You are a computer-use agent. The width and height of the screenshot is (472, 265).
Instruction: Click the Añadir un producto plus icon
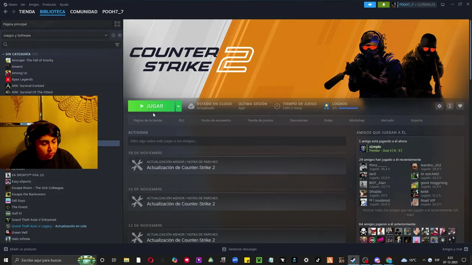(x=6, y=249)
